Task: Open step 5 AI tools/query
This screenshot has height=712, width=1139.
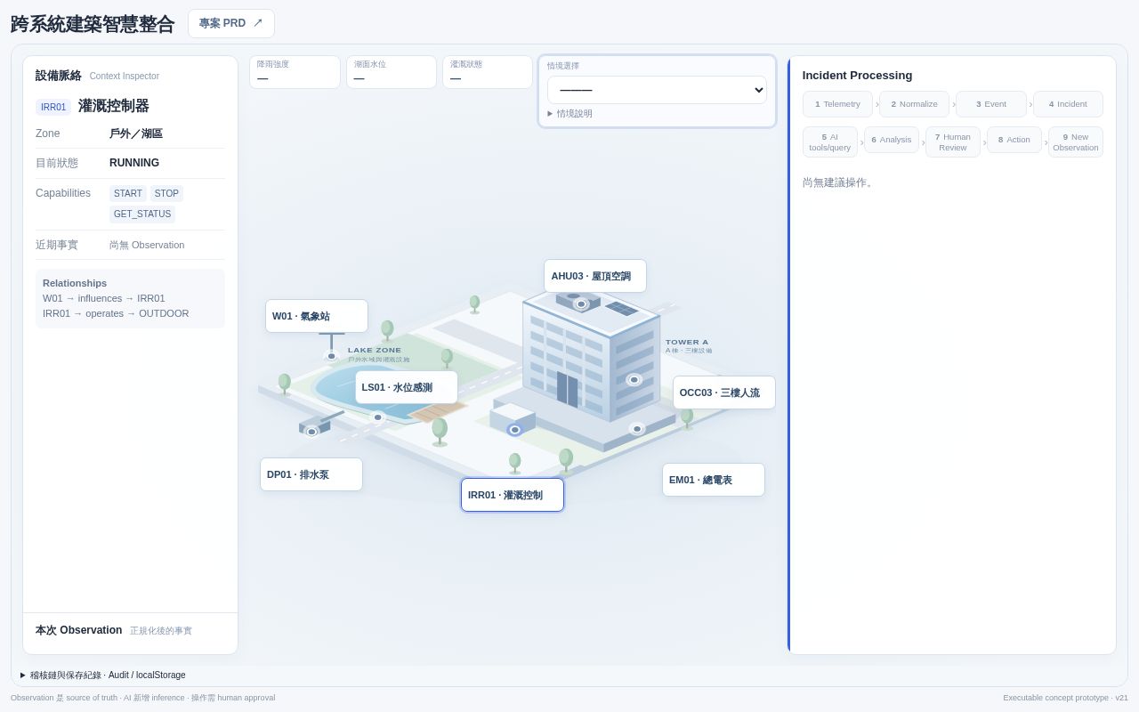Action: [x=830, y=142]
